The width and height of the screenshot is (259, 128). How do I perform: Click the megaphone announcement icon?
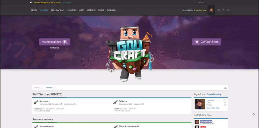[x=31, y=3]
